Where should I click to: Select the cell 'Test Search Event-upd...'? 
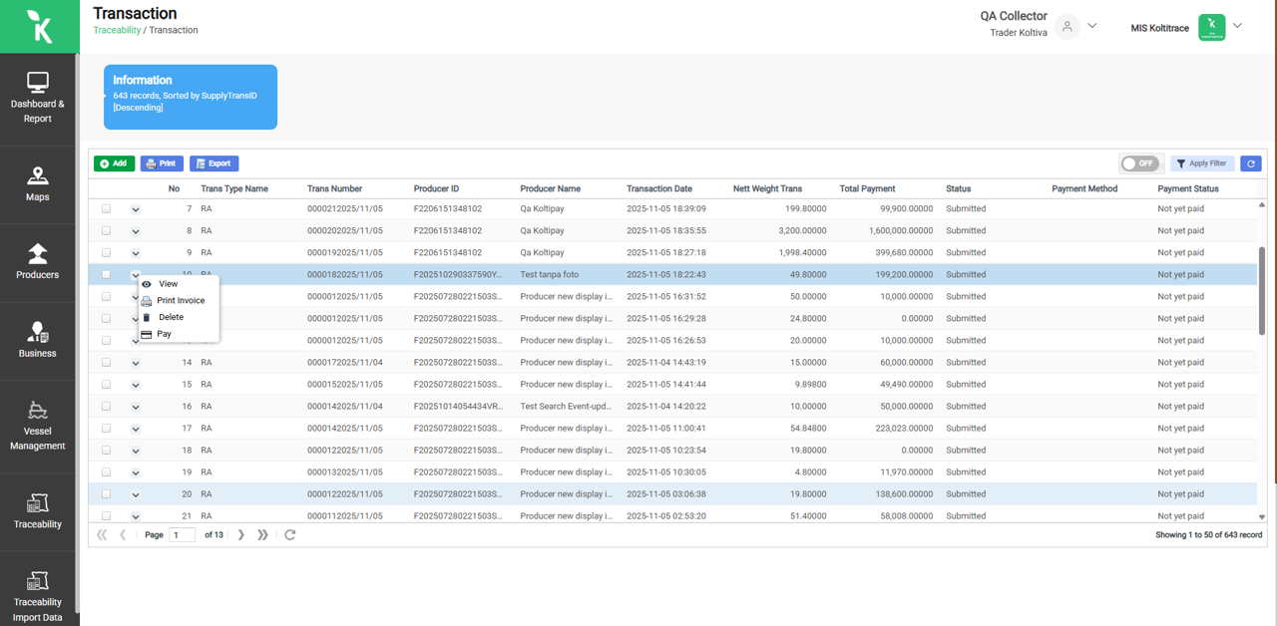point(567,406)
